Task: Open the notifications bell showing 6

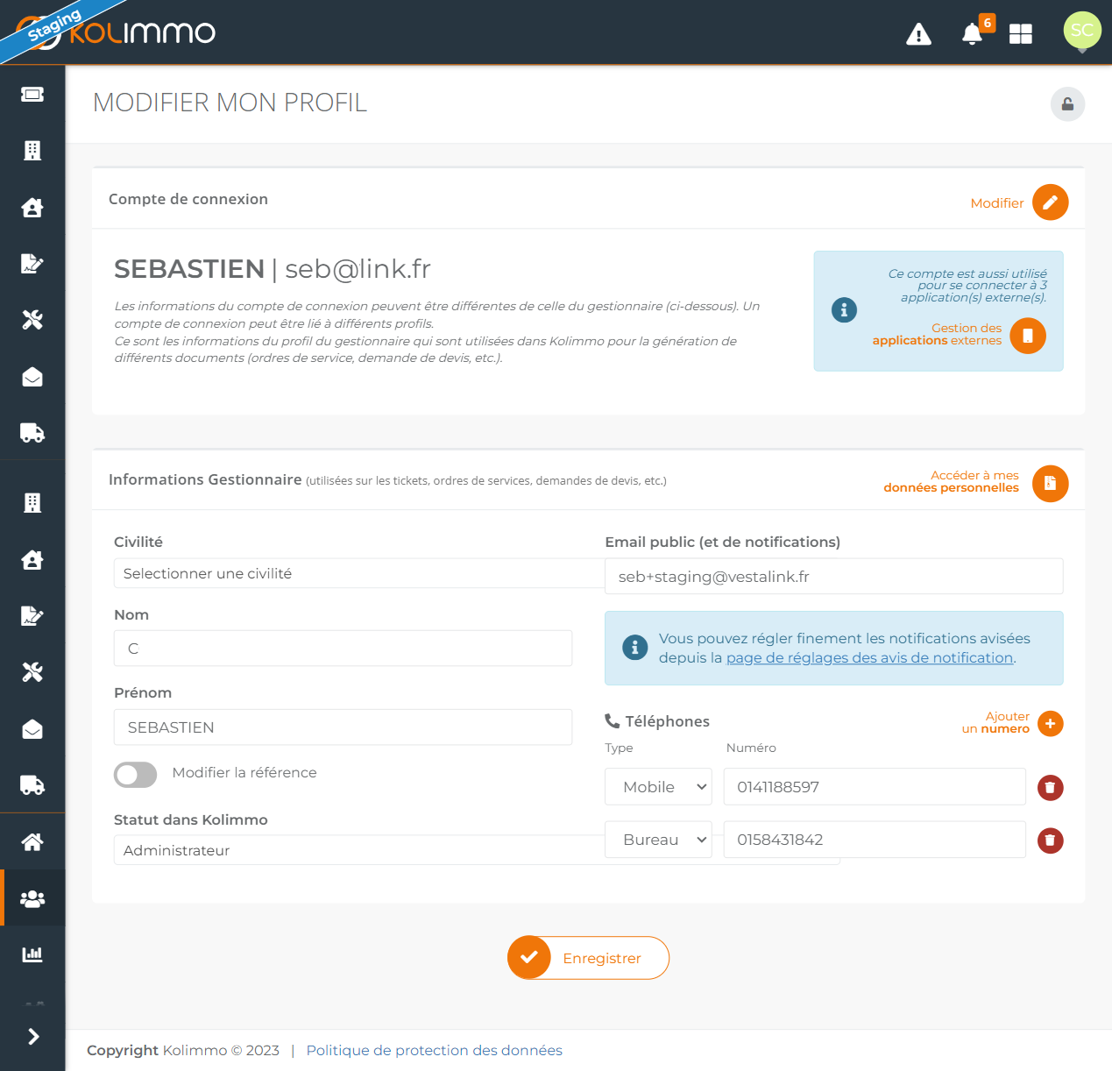Action: pos(973,33)
